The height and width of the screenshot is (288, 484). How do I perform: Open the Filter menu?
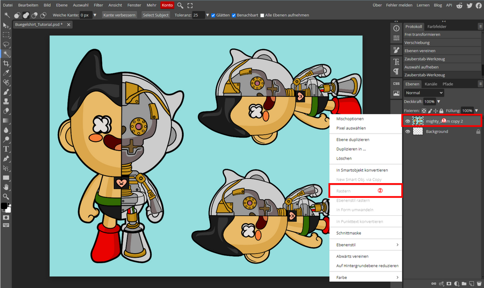(98, 5)
